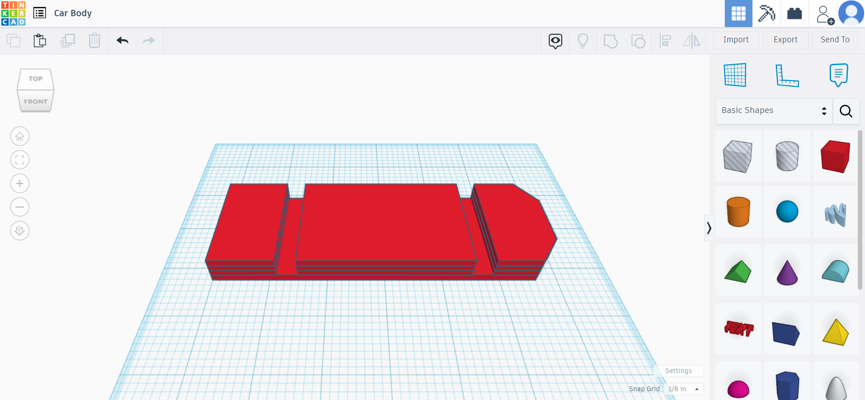Click the Align tool icon
Image resolution: width=865 pixels, height=400 pixels.
point(665,41)
